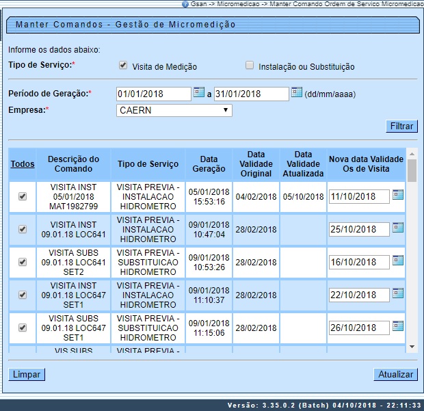Open calendar icon beside 26/10/2018 date
Viewport: 424px width, 411px height.
point(397,326)
